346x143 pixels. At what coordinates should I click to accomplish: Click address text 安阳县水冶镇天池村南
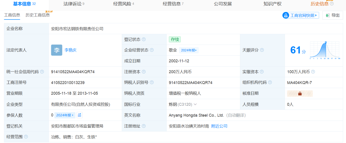[189, 126]
